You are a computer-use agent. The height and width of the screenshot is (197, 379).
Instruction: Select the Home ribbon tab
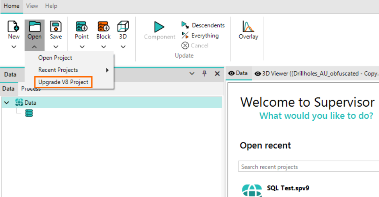click(x=12, y=6)
